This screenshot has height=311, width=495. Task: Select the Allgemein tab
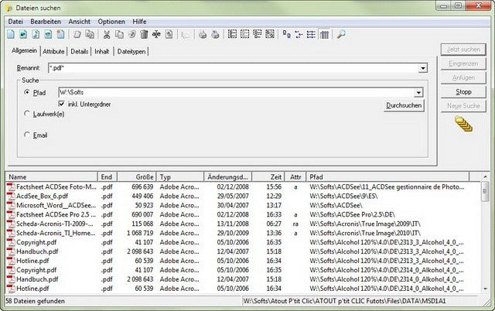(24, 50)
